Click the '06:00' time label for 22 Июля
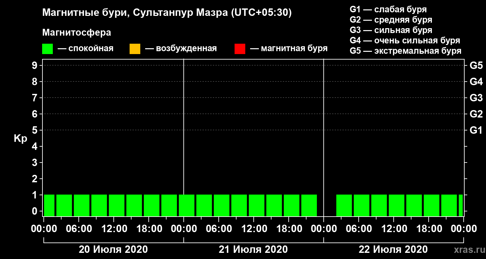The width and height of the screenshot is (486, 259). [x=359, y=229]
